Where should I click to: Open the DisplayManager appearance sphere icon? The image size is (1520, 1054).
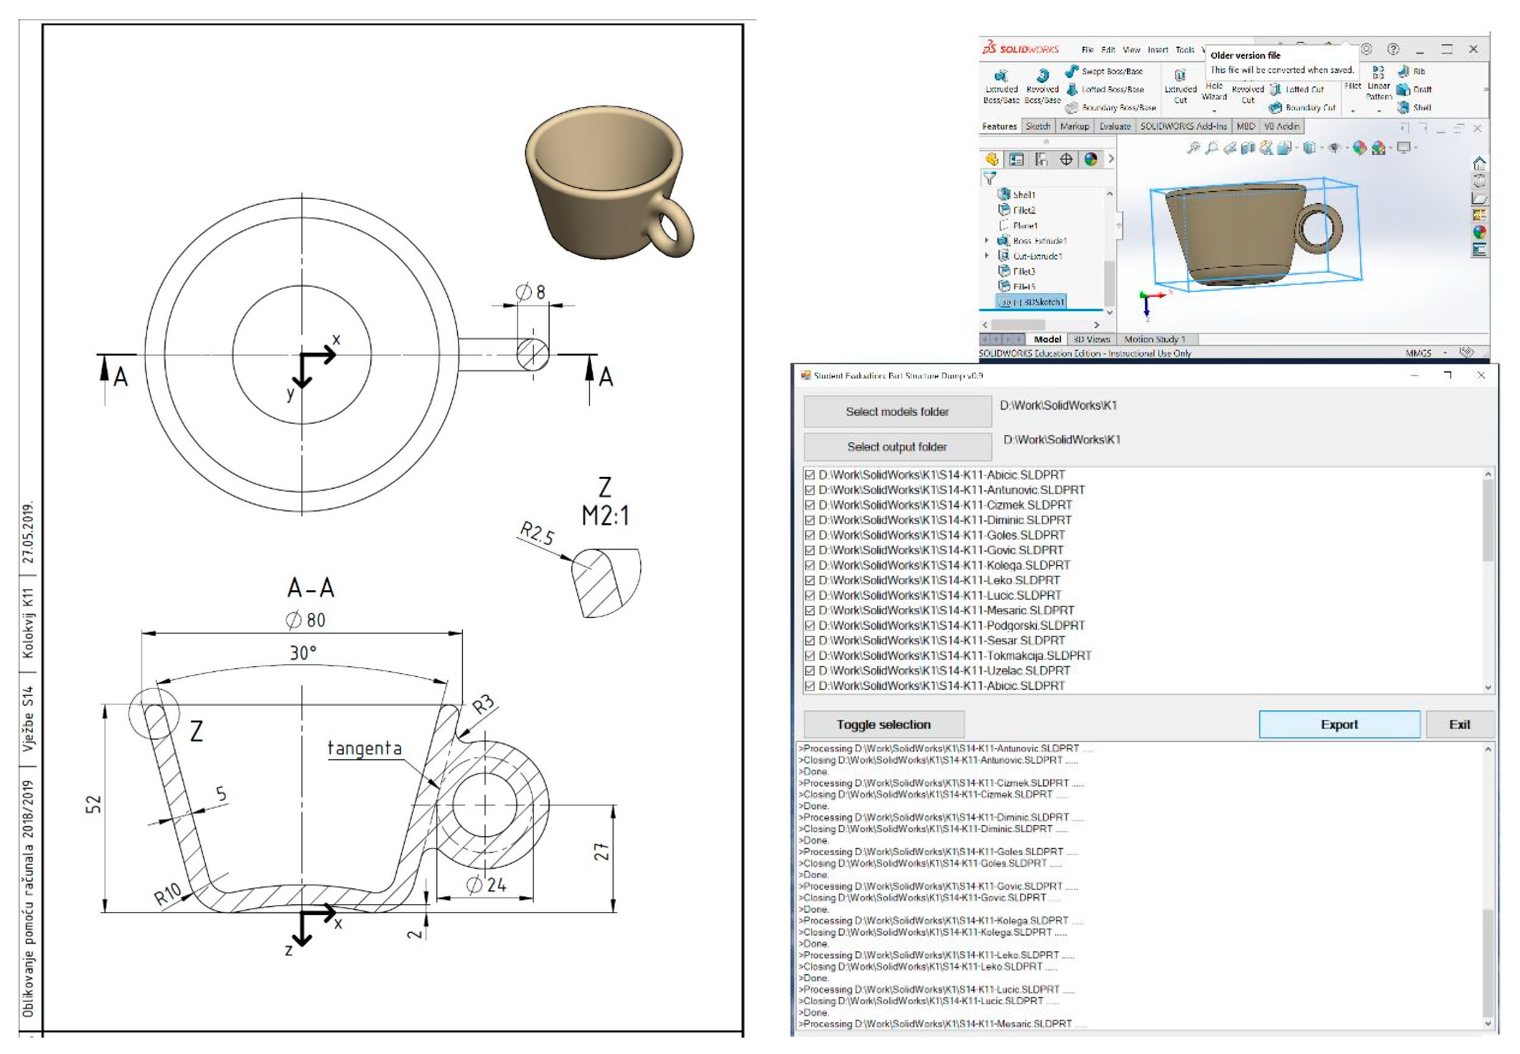pyautogui.click(x=1090, y=159)
